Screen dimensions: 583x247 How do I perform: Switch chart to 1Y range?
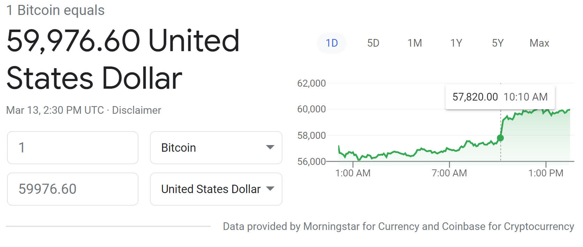pos(456,43)
